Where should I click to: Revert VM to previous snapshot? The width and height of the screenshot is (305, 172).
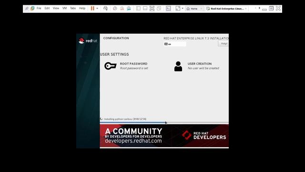122,9
